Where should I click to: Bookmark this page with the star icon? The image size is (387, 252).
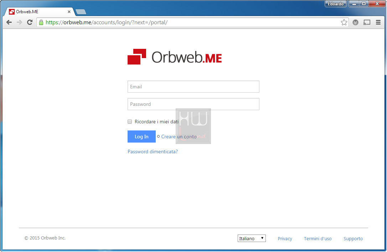(x=344, y=22)
